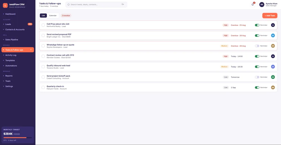Screen dimensions: 281x145
Task: Mark Call Priya about site visit complete
Action: pyautogui.click(x=43, y=25)
